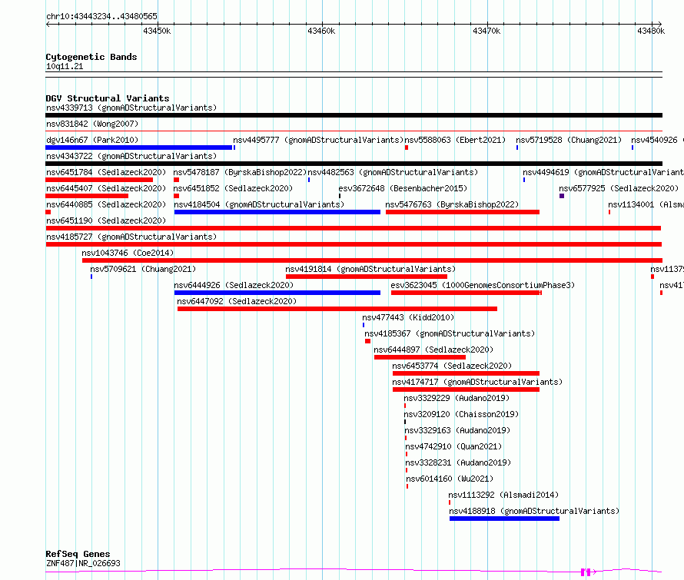Click the nsv3329163 (Audano2019) label
This screenshot has height=580, width=684.
[457, 430]
